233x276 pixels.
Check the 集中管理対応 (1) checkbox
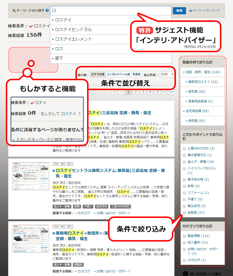pyautogui.click(x=184, y=155)
